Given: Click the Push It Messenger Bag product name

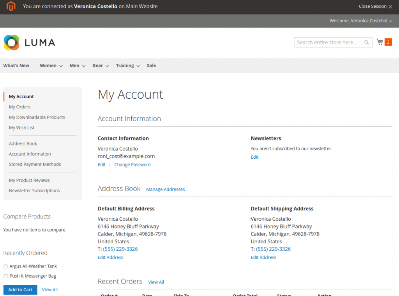Looking at the screenshot, I should (x=33, y=276).
